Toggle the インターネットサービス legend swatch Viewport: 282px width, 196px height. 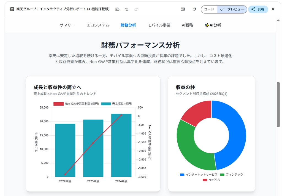182,174
